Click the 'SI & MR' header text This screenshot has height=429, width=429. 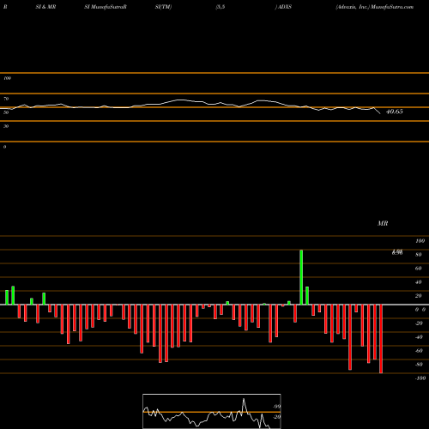click(x=45, y=7)
